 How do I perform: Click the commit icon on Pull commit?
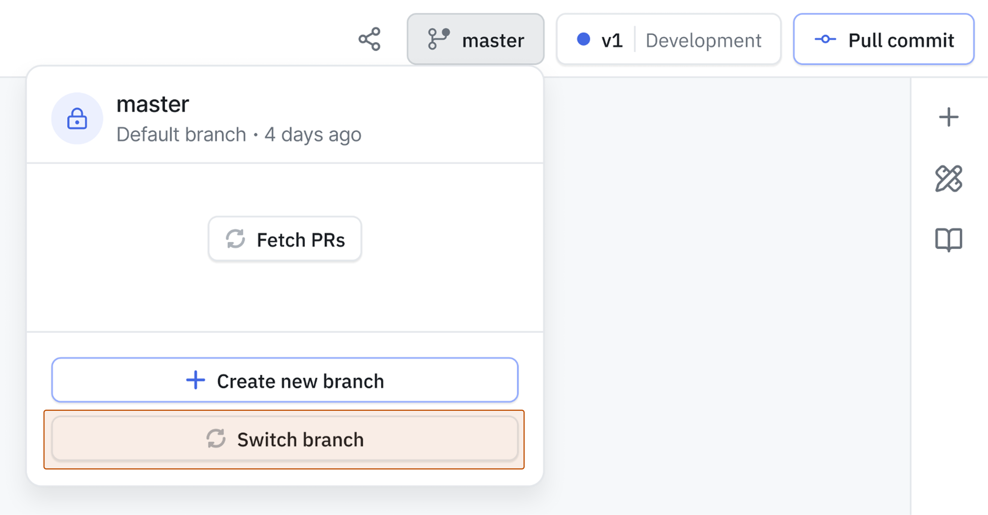click(x=826, y=39)
